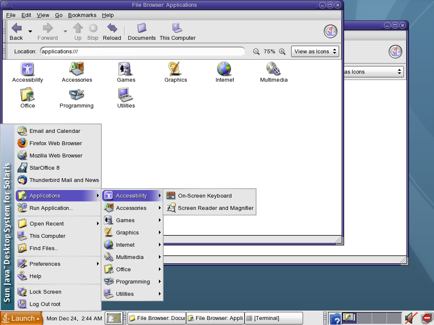The width and height of the screenshot is (434, 325).
Task: Click the Back arrow toolbar icon
Action: 17,28
